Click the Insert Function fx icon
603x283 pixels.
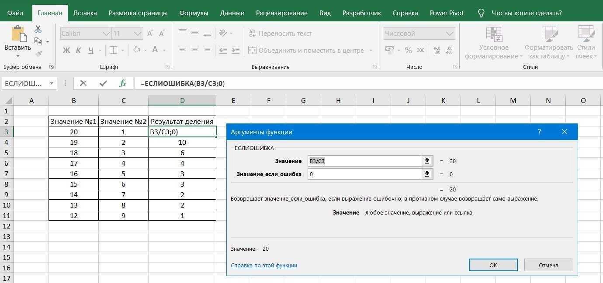pyautogui.click(x=122, y=83)
